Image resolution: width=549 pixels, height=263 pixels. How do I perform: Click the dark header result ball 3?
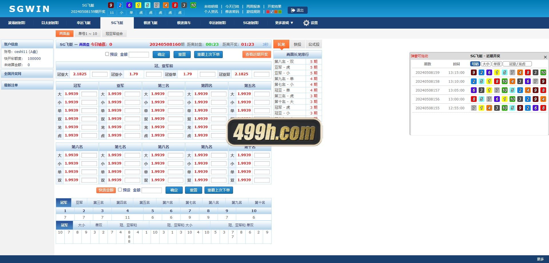pos(184,5)
